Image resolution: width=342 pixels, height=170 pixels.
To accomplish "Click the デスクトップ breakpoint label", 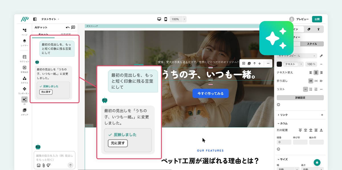I will [92, 26].
